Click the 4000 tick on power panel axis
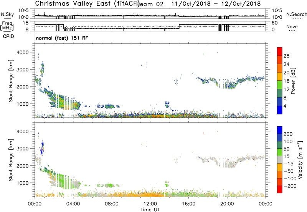This screenshot has width=307, height=212. [23, 52]
